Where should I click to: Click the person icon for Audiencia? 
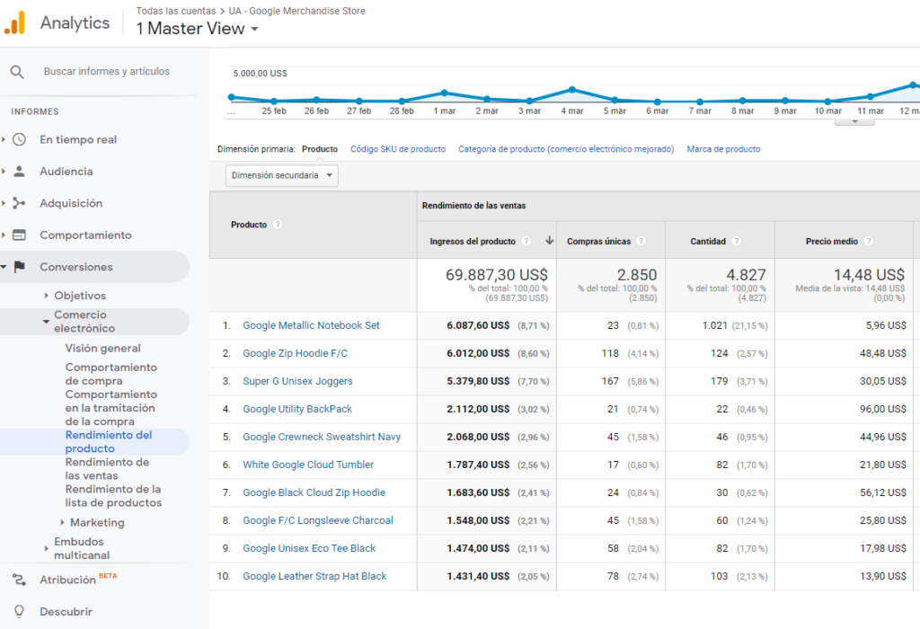(x=20, y=172)
